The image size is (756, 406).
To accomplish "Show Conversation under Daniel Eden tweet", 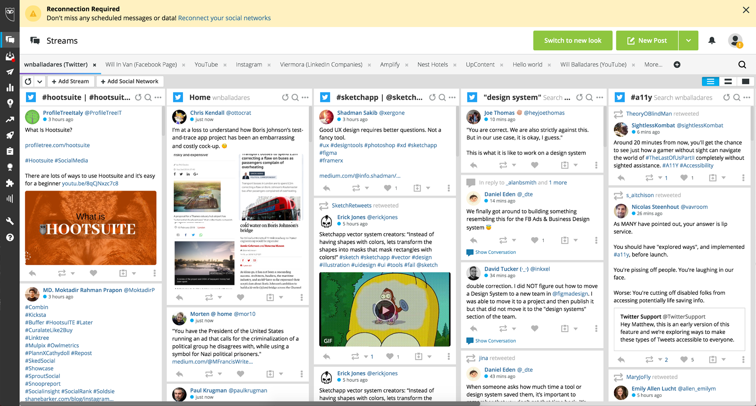I will click(491, 252).
